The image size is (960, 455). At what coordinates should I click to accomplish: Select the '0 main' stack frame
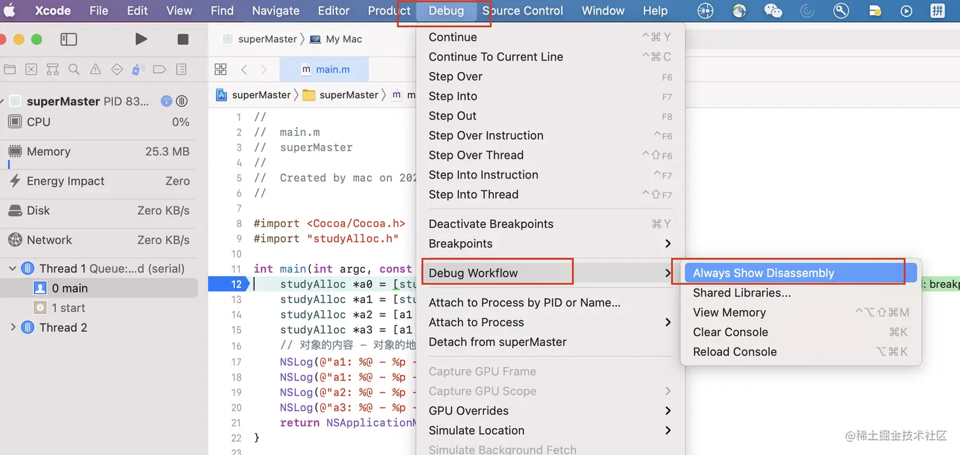click(x=99, y=289)
